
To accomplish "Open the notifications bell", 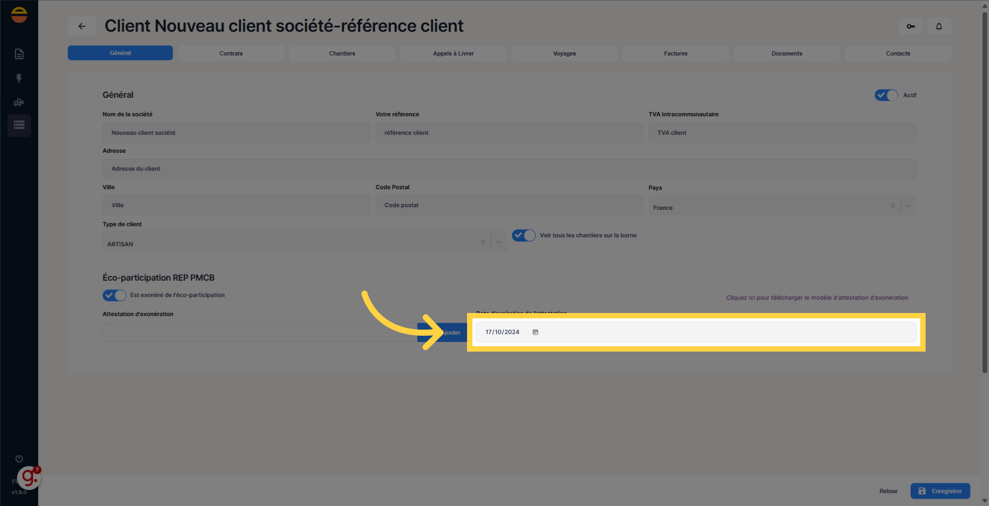I will 939,26.
